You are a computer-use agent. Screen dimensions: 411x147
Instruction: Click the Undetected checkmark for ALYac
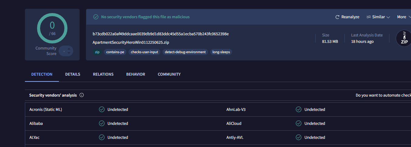click(102, 137)
